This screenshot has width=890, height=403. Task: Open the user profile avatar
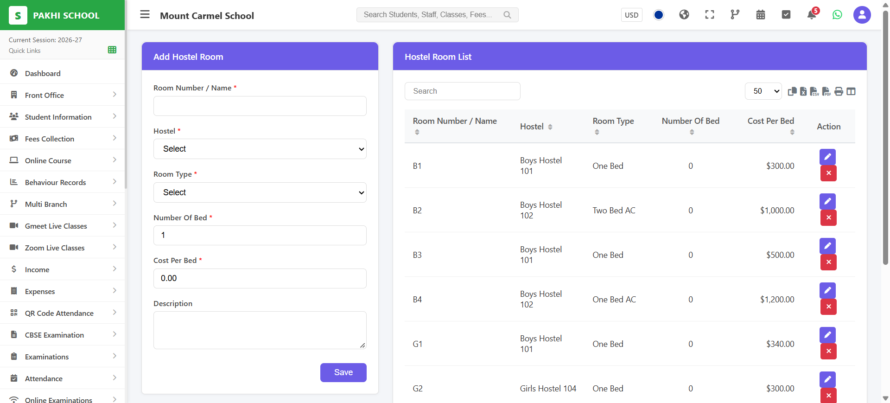click(862, 15)
